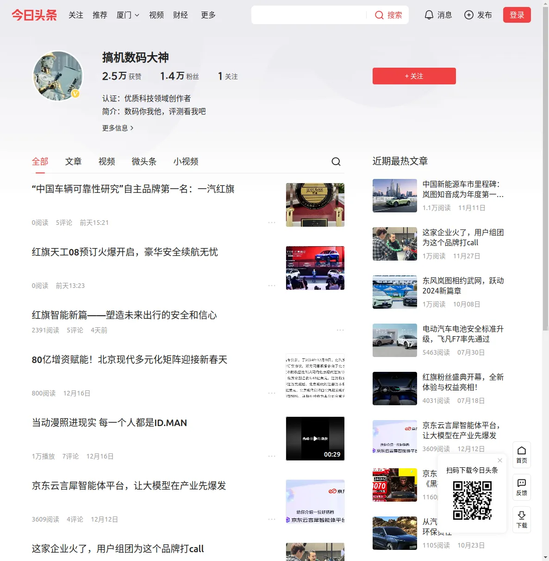The width and height of the screenshot is (549, 561).
Task: Open the search icon beside the content tabs
Action: pyautogui.click(x=336, y=161)
